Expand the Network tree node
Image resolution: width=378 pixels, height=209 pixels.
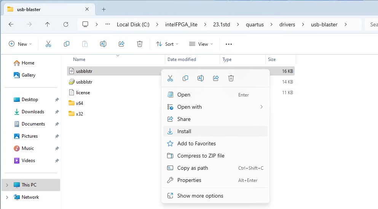pos(7,197)
